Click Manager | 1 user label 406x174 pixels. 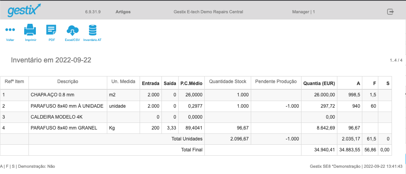click(x=303, y=12)
